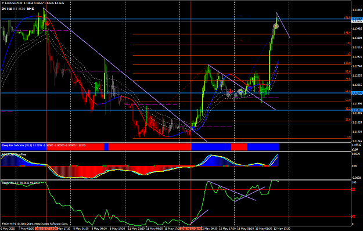
Task: Click the 38.2 Fibonacci level label
Action: click(x=348, y=109)
